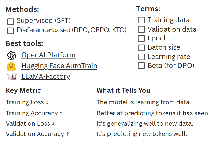Click the Key Metric column header

pyautogui.click(x=23, y=91)
